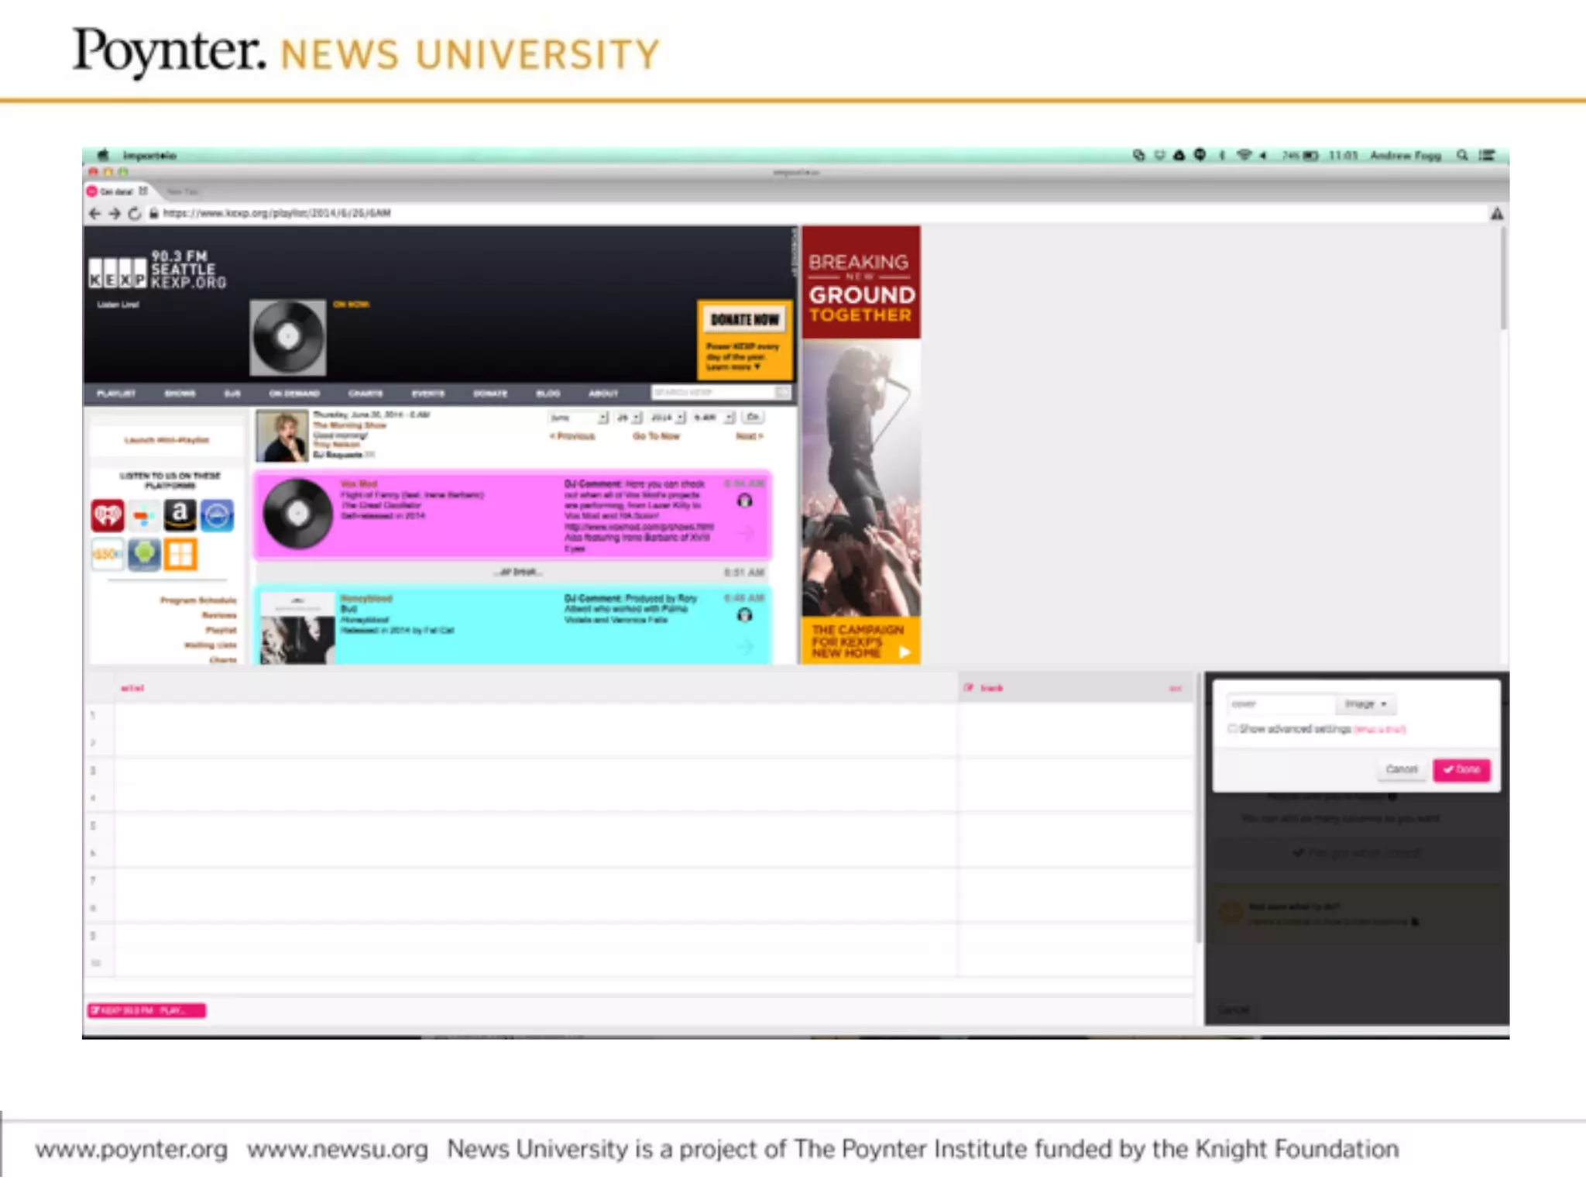
Task: Click the macOS Spotlight search icon
Action: 1461,156
